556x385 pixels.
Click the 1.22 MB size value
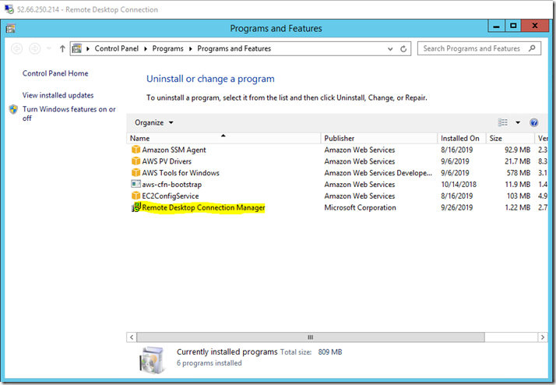pyautogui.click(x=518, y=207)
